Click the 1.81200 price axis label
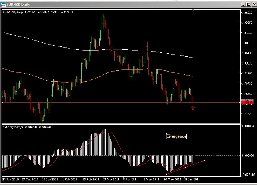 pos(247,74)
